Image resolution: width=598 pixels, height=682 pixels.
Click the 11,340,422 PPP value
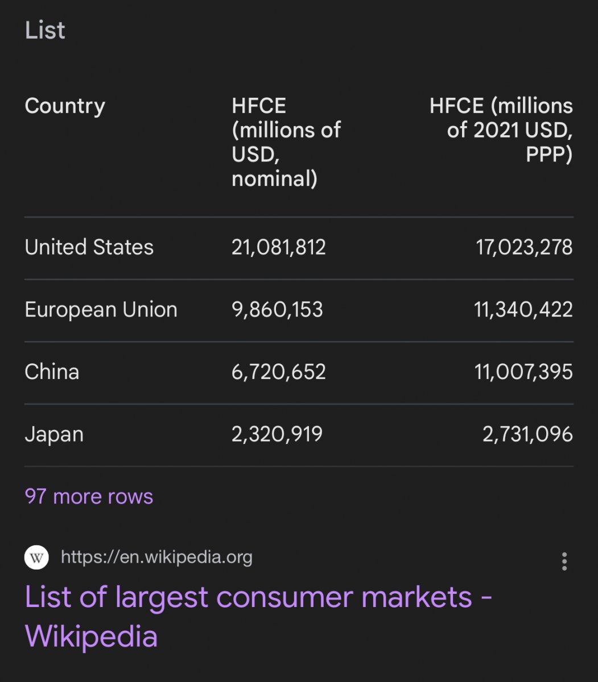[x=523, y=310]
